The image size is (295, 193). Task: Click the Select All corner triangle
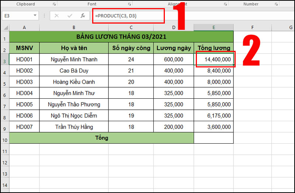pyautogui.click(x=5, y=28)
